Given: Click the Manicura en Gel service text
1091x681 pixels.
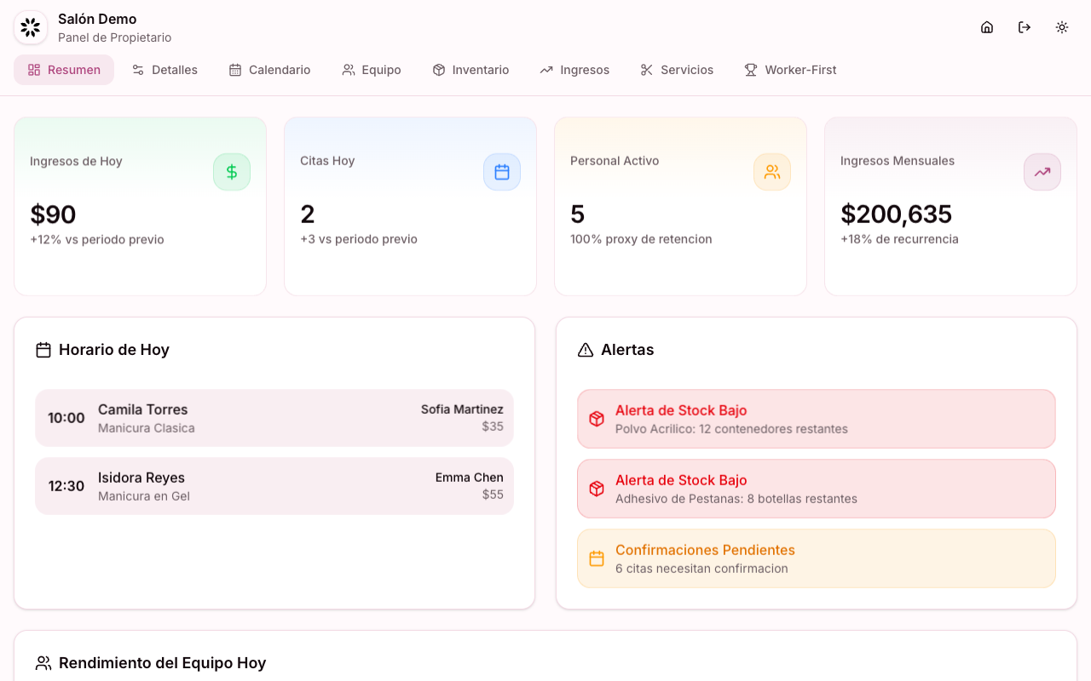Looking at the screenshot, I should [x=144, y=496].
